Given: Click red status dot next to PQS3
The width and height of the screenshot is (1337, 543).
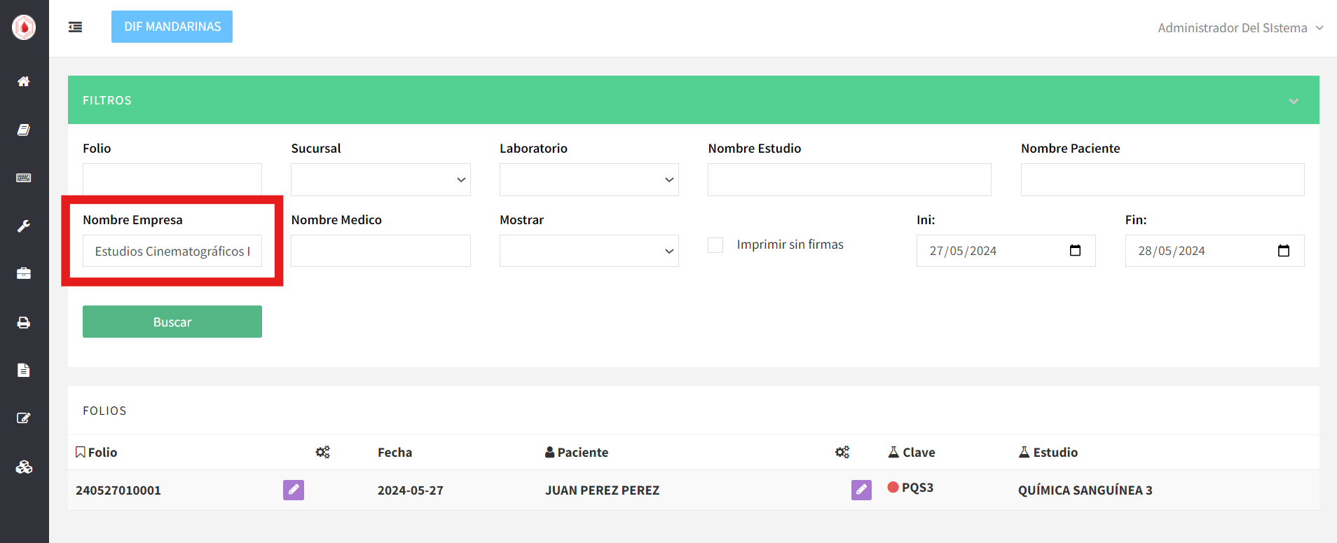Looking at the screenshot, I should tap(893, 487).
